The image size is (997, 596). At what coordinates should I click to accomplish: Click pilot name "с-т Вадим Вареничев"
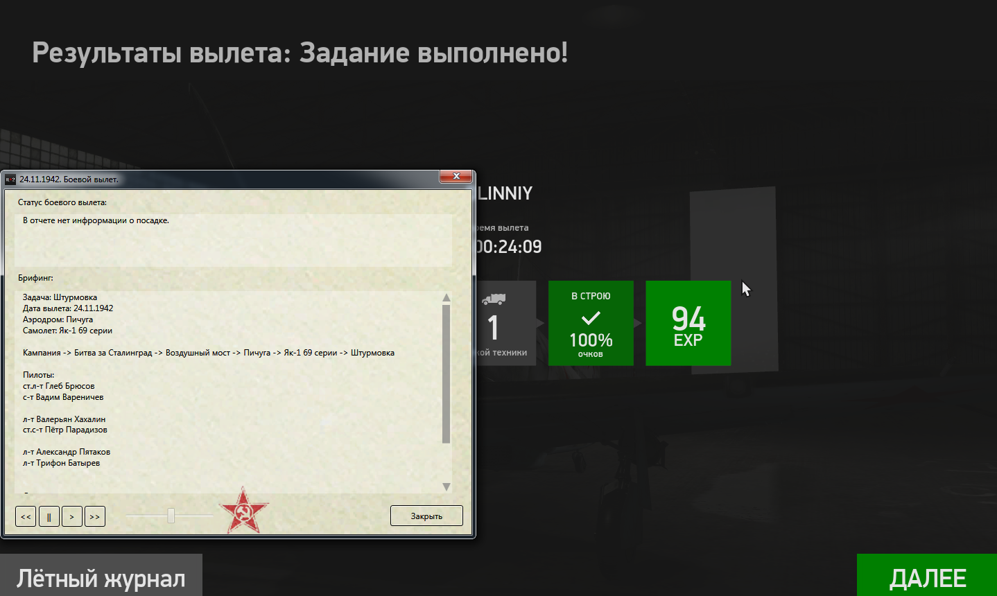63,397
